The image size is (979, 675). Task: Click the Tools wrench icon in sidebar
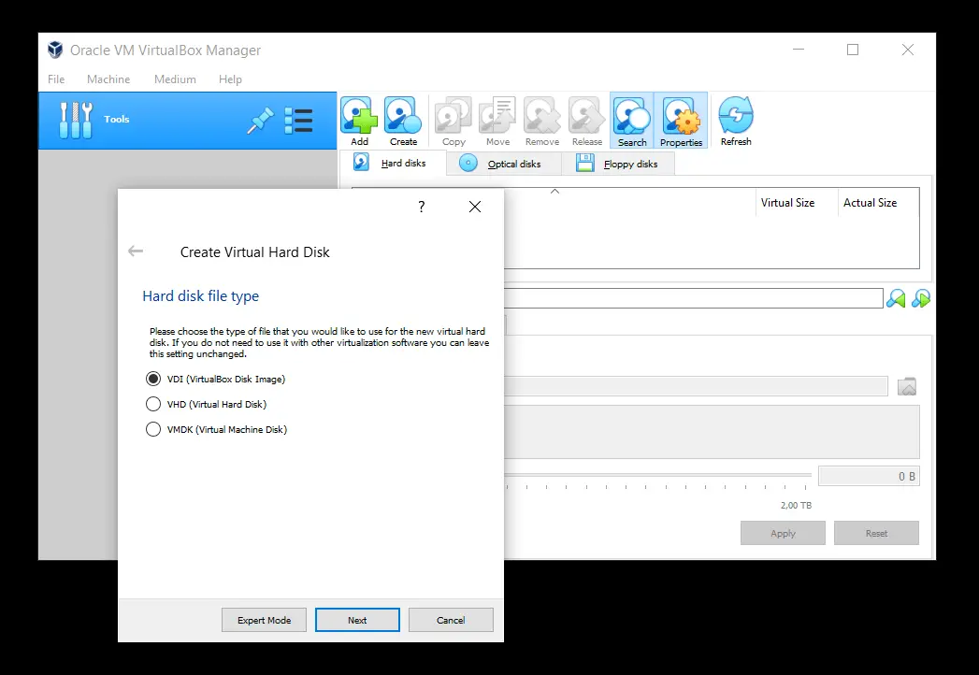click(76, 120)
